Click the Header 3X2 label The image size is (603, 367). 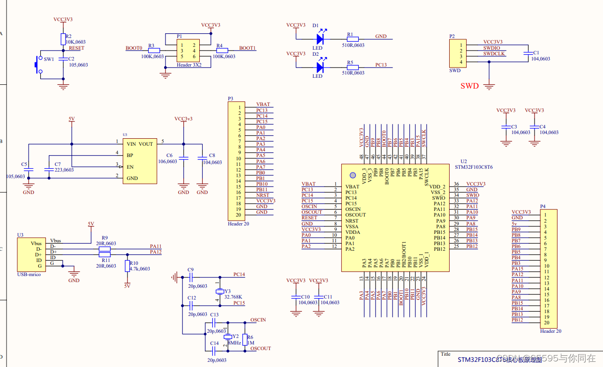coord(189,65)
